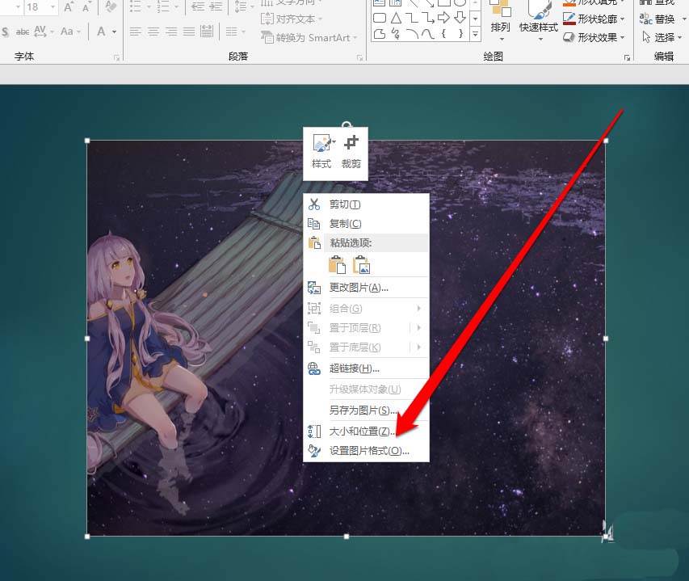Open the 字体 group dialog launcher
Screen dimensions: 689x581
(116, 57)
